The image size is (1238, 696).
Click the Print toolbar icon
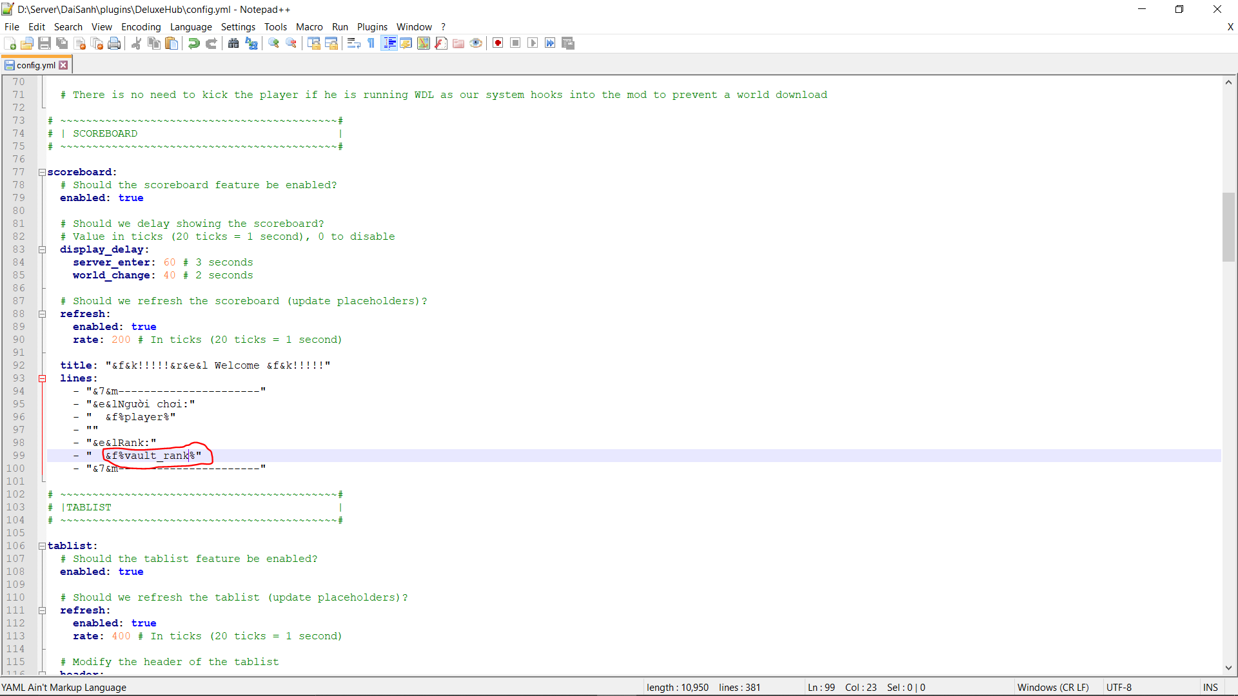pyautogui.click(x=114, y=43)
